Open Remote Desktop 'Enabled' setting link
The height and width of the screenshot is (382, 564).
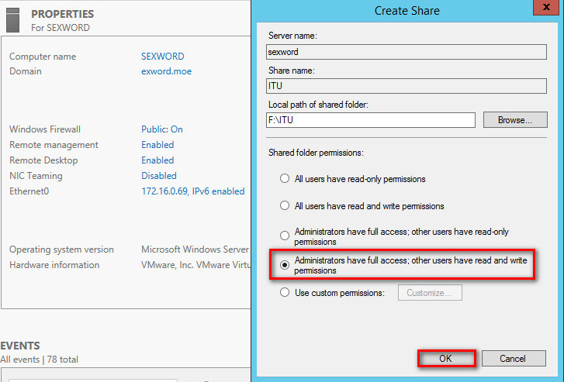pyautogui.click(x=157, y=160)
